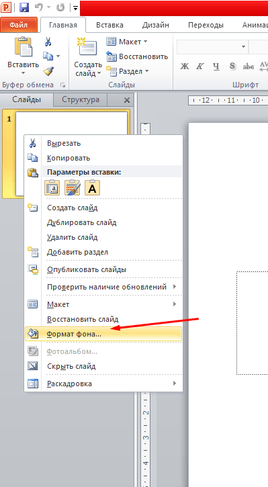
Task: Open the font name combo box
Action: (x=212, y=46)
